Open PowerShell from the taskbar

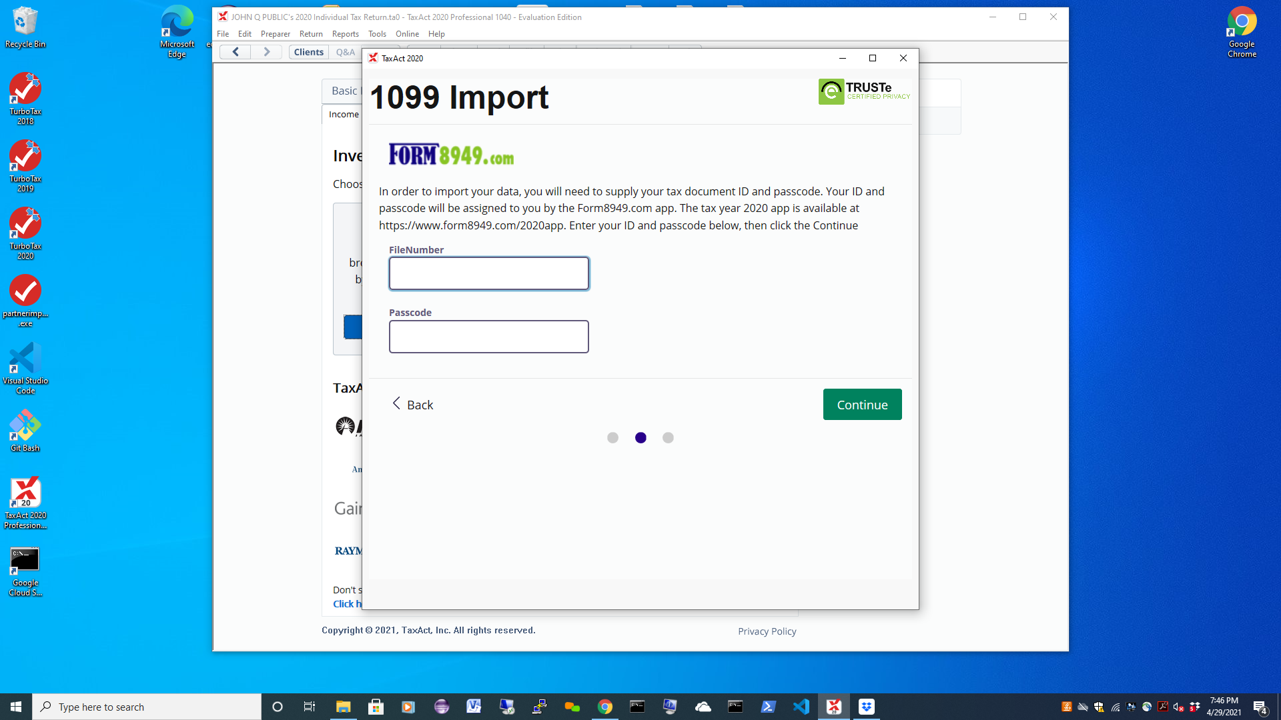tap(769, 707)
